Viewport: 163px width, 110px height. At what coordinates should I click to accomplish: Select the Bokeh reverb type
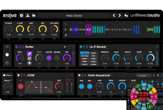pyautogui.click(x=93, y=53)
